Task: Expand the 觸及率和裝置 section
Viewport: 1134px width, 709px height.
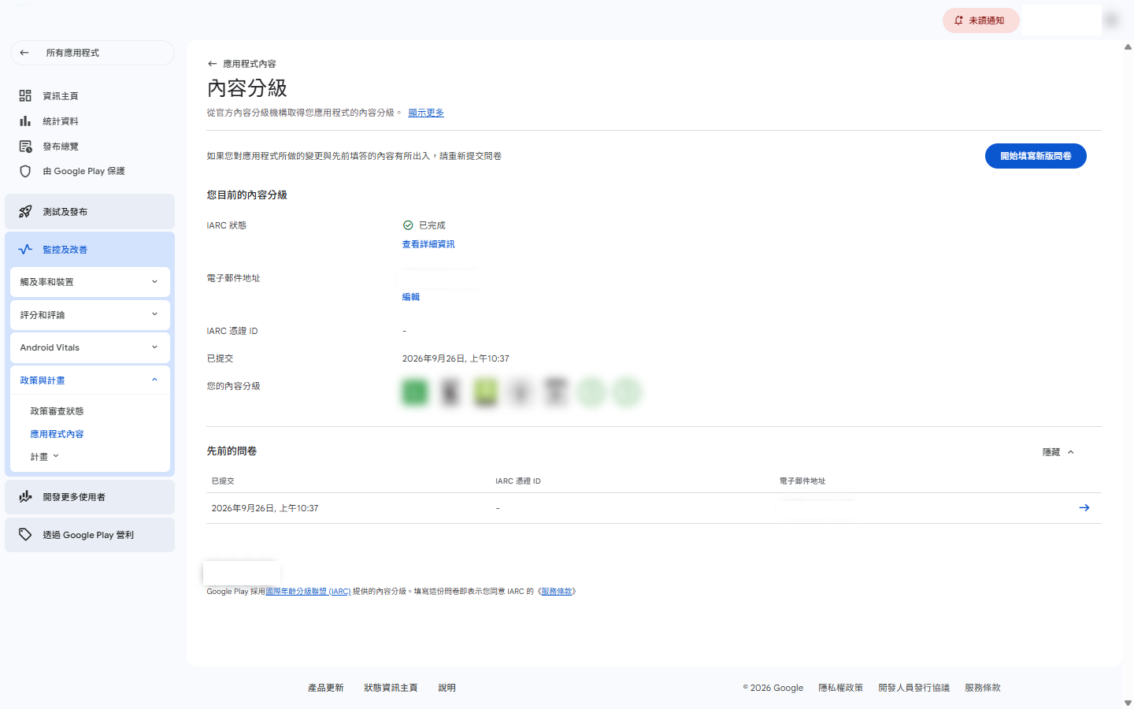Action: 90,282
